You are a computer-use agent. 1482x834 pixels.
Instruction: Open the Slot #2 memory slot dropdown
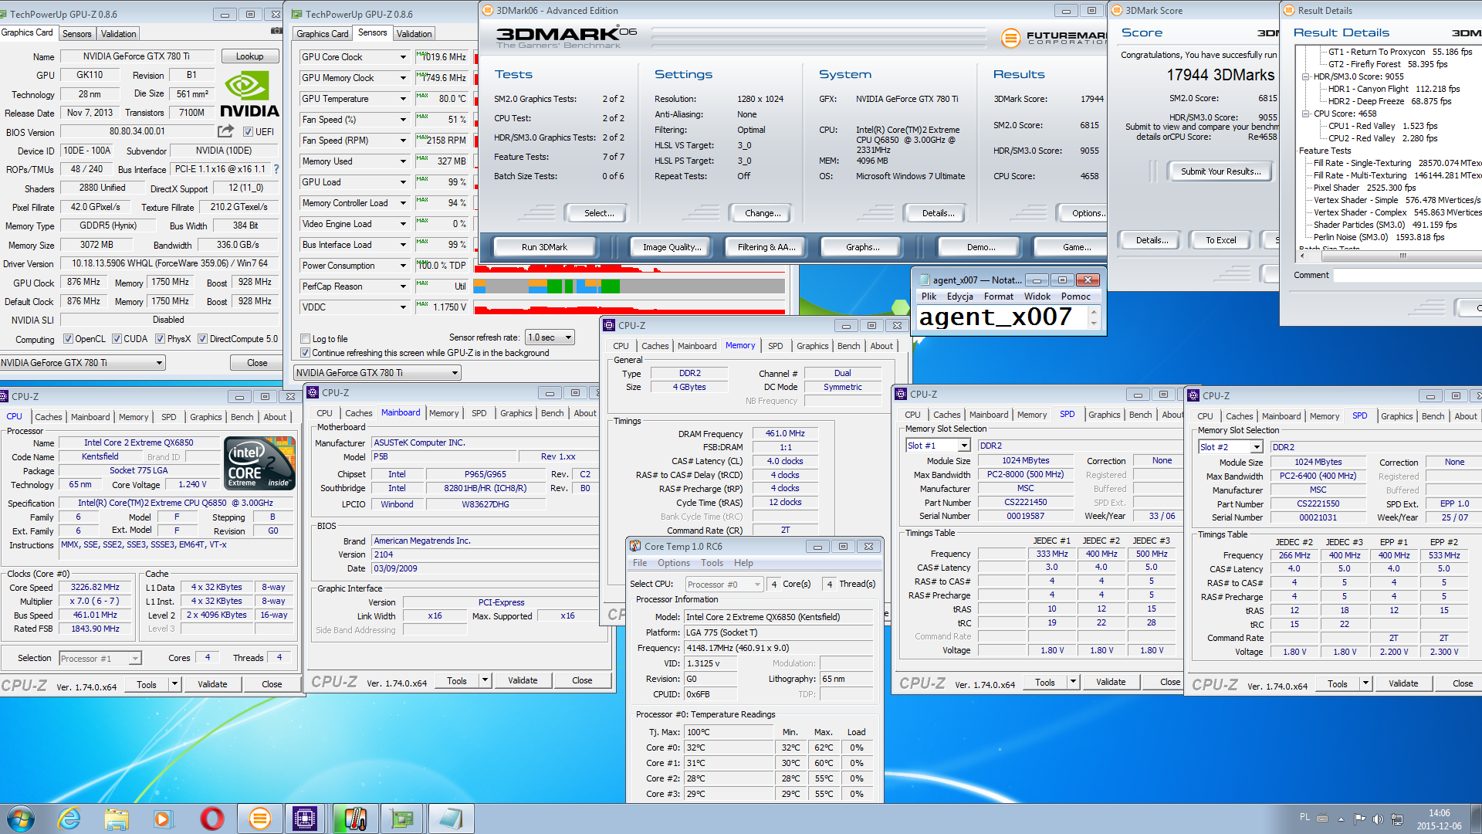coord(1230,447)
